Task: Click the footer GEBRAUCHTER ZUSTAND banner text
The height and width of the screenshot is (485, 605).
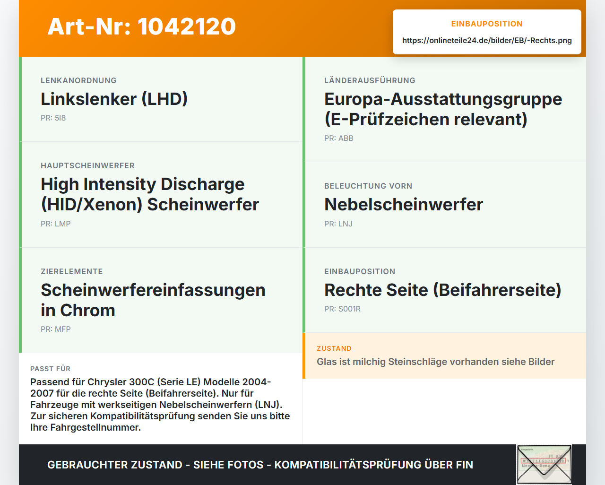Action: point(260,465)
